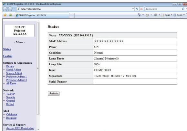Image resolution: width=187 pixels, height=131 pixels.
Task: Click the Status page heading
Action: (x=53, y=26)
